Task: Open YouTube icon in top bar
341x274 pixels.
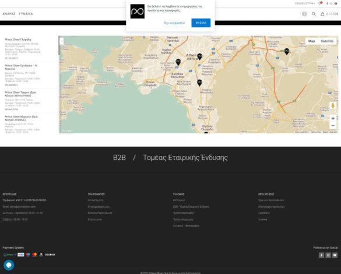Action: coord(336,3)
